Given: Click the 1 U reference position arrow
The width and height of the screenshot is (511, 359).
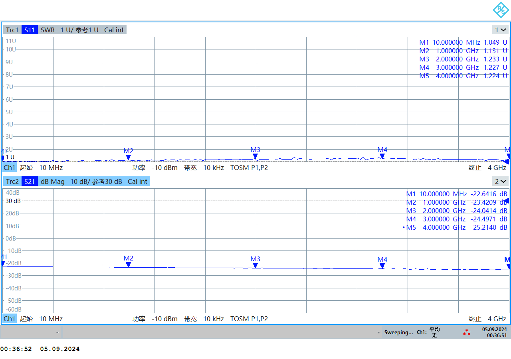Looking at the screenshot, I should point(506,162).
